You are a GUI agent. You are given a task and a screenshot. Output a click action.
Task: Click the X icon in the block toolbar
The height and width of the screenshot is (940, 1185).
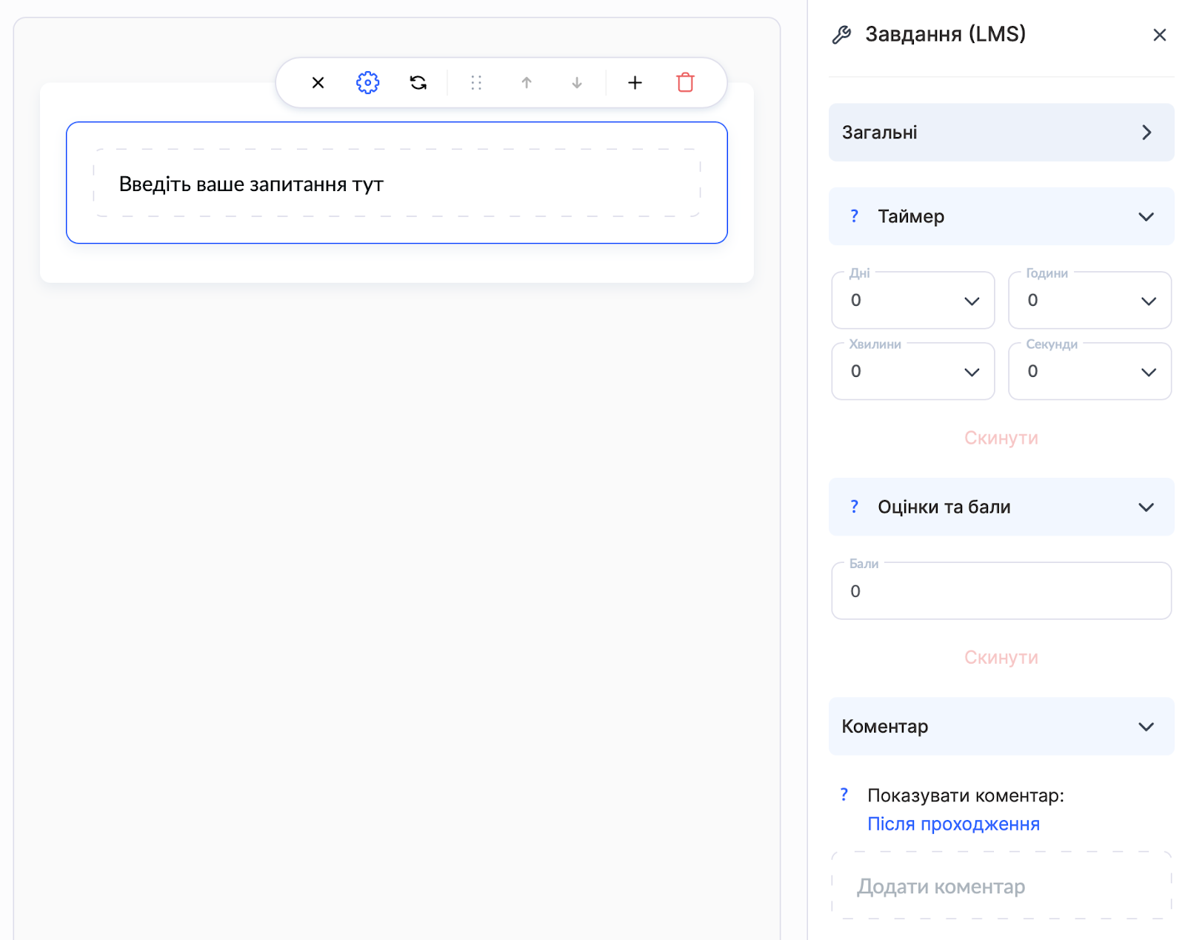[318, 83]
